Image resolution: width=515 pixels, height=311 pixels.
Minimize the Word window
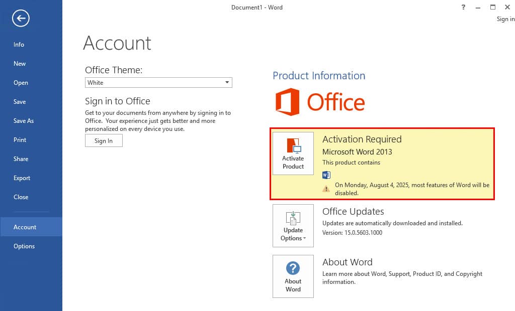pyautogui.click(x=478, y=7)
